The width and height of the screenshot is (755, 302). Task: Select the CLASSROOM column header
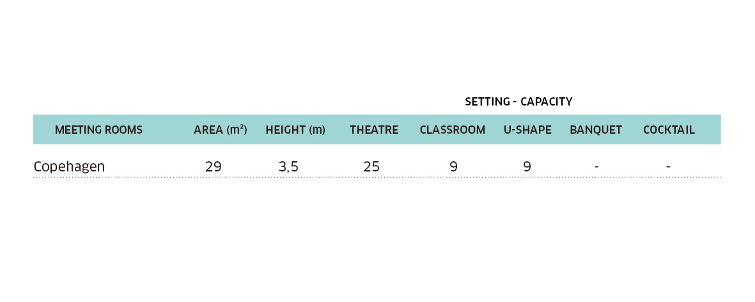pos(453,130)
